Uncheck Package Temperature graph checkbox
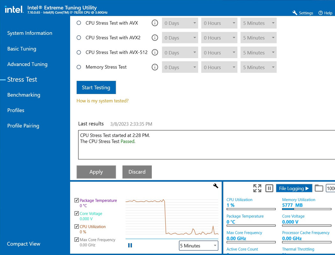The width and height of the screenshot is (335, 255). pyautogui.click(x=76, y=200)
